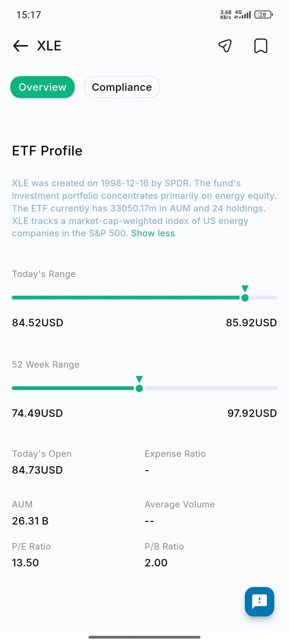The width and height of the screenshot is (289, 643).
Task: Tap the ETF Profile heading
Action: tap(47, 151)
